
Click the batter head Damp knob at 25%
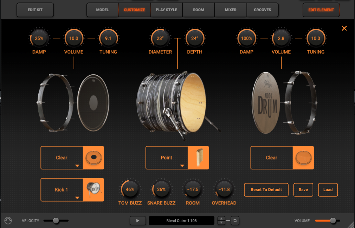(39, 39)
